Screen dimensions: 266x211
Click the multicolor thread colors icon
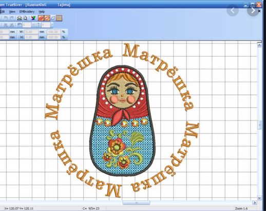tap(33, 18)
